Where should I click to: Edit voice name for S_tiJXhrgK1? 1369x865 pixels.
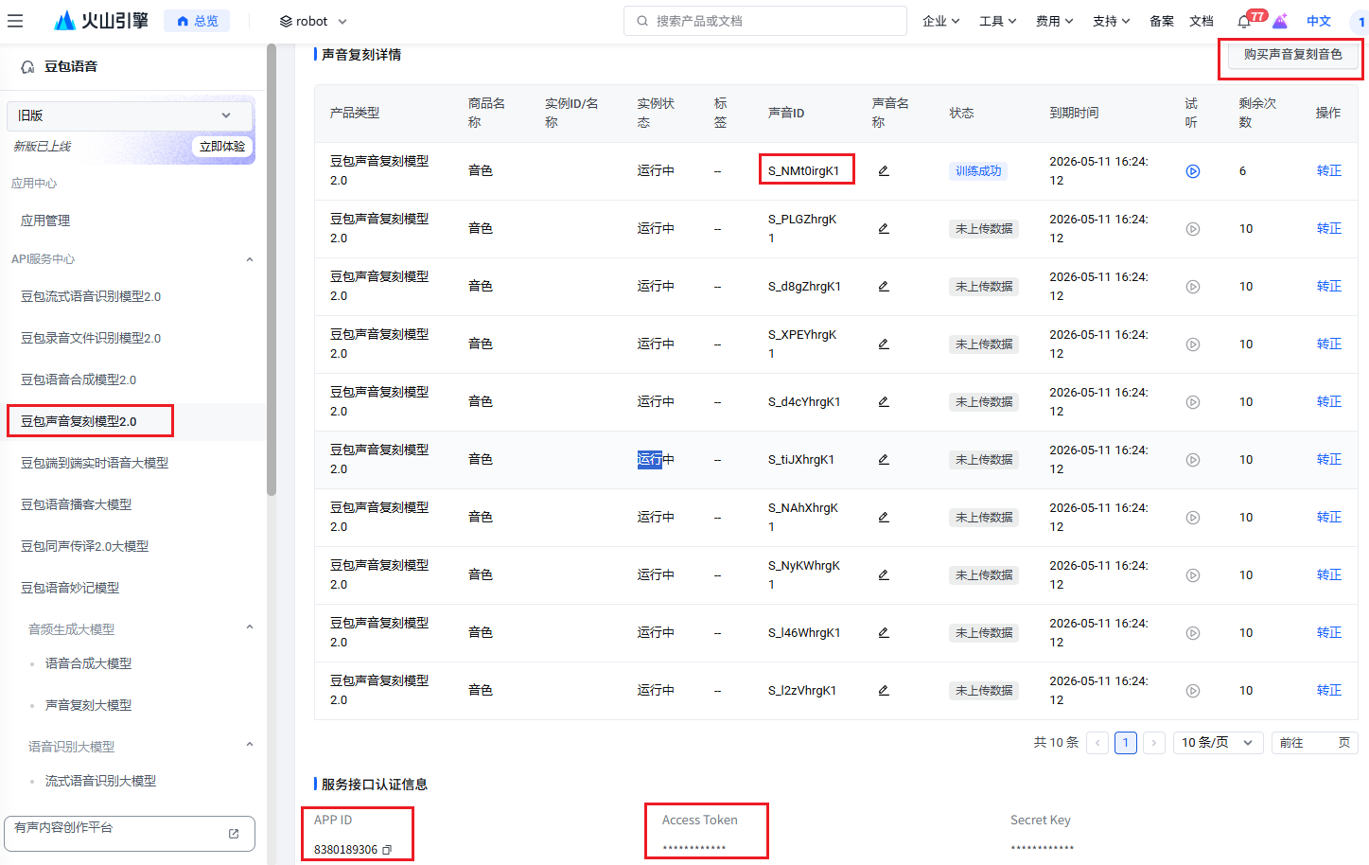pos(884,460)
